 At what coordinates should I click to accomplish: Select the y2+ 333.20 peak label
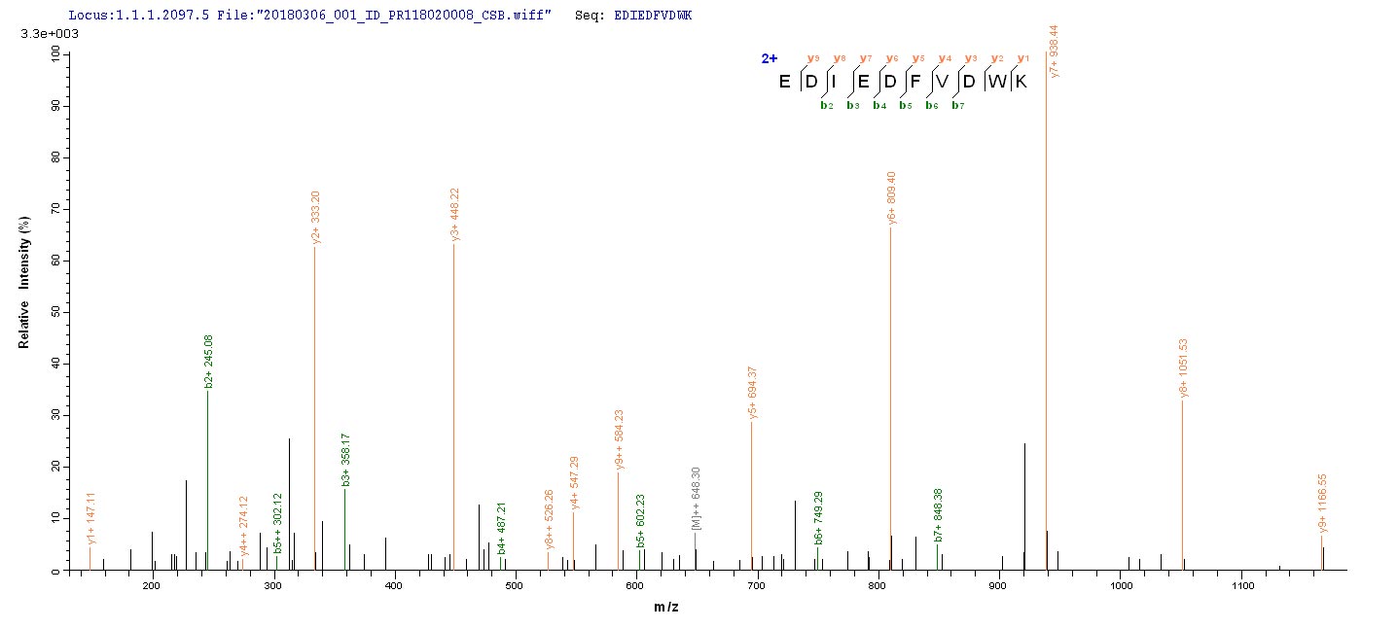pos(315,219)
